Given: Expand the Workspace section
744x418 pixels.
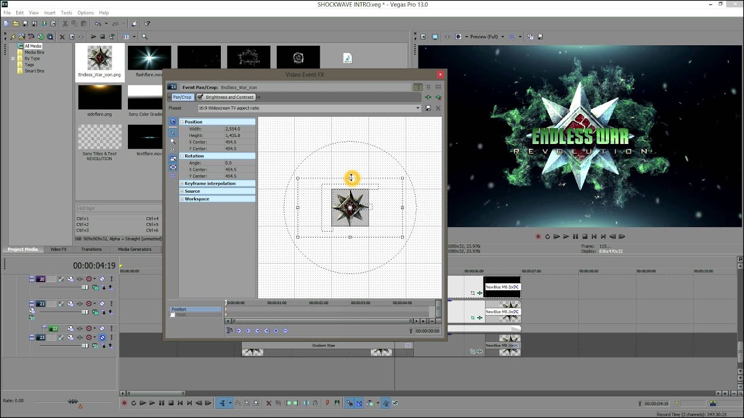Looking at the screenshot, I should click(182, 199).
